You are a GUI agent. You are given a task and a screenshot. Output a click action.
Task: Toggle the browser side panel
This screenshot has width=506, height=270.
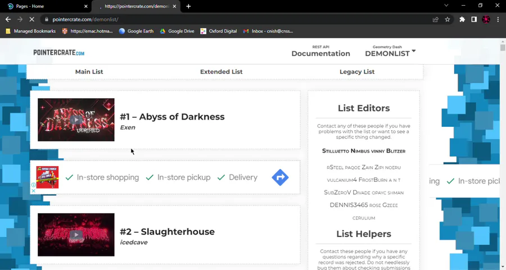tap(474, 19)
